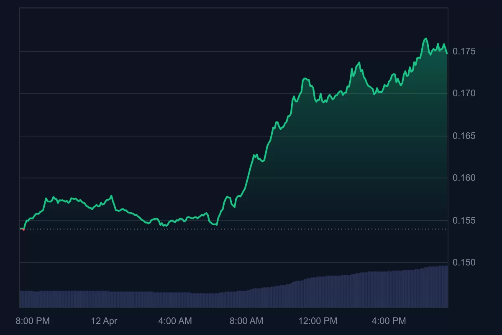Select the 12 Apr date label
The height and width of the screenshot is (335, 502).
pyautogui.click(x=104, y=321)
